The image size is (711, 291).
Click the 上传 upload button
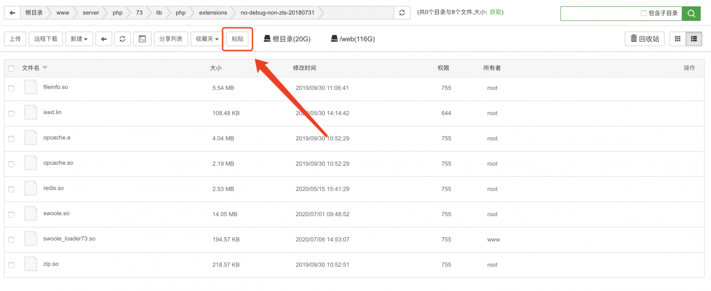[x=15, y=39]
